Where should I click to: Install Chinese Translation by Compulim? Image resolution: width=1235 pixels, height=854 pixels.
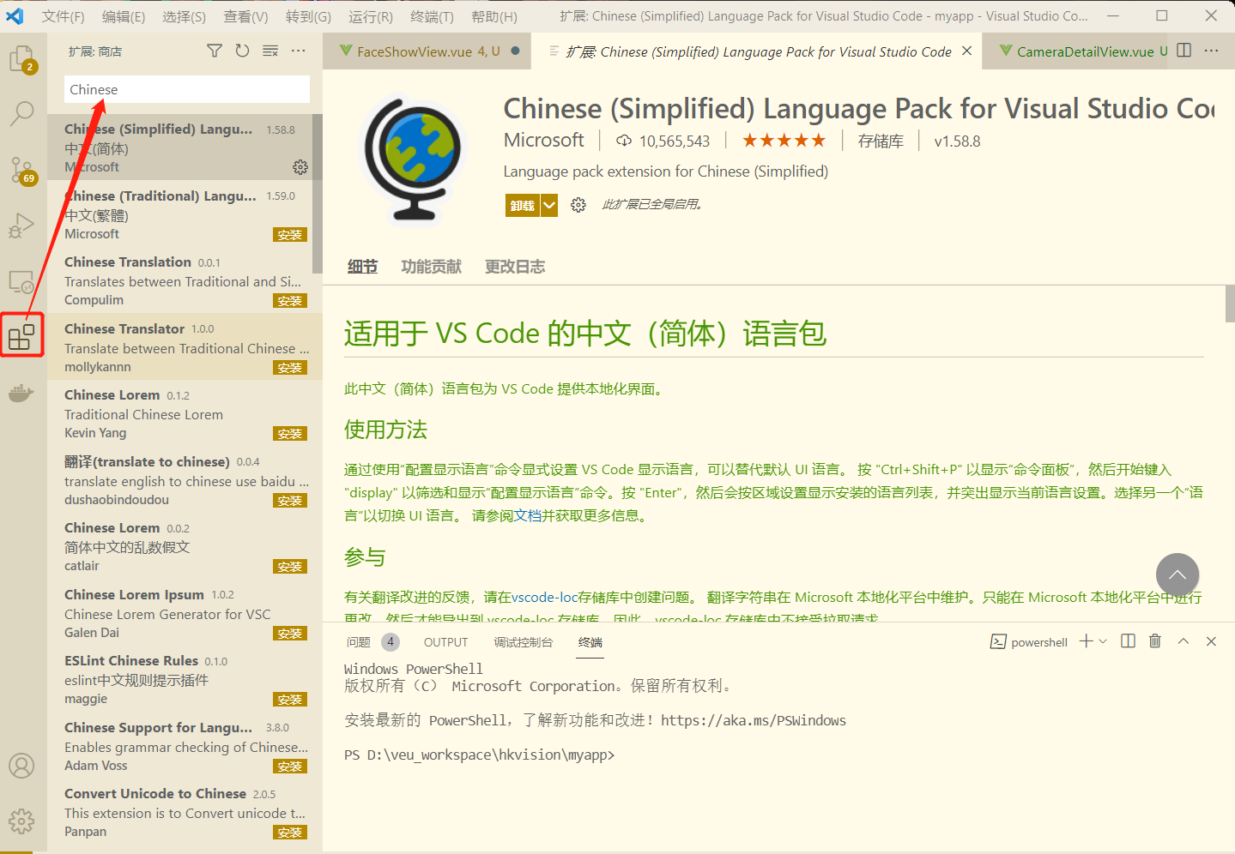(x=290, y=301)
